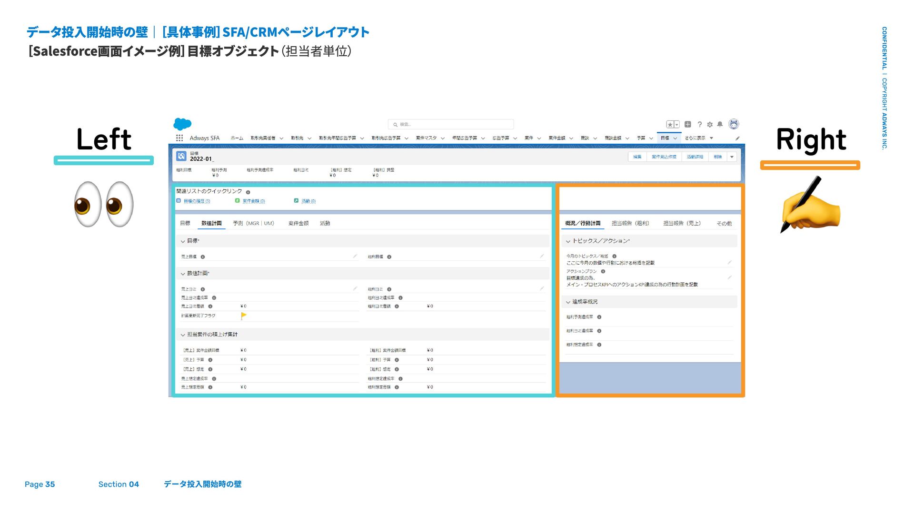Click the global actions plus icon

[688, 125]
